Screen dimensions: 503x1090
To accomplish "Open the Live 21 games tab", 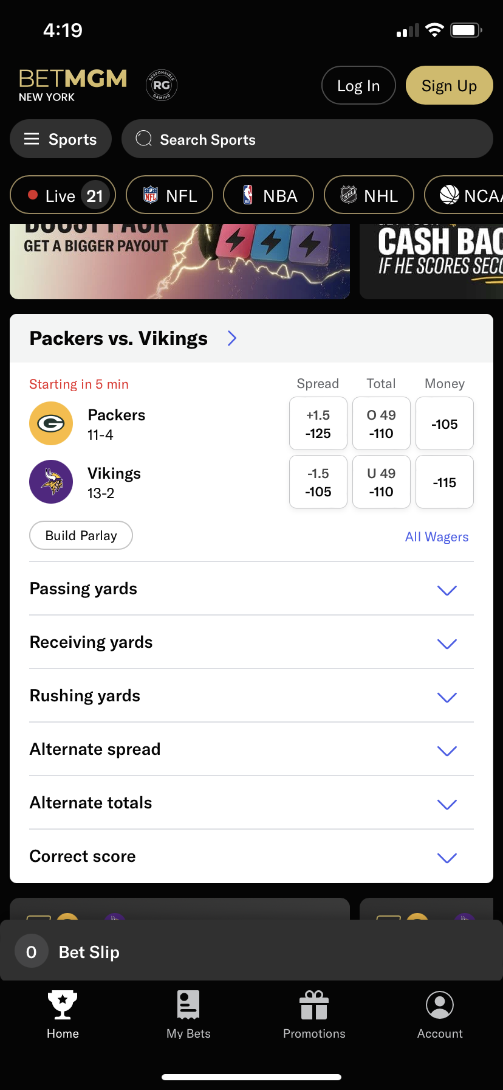I will (x=63, y=195).
